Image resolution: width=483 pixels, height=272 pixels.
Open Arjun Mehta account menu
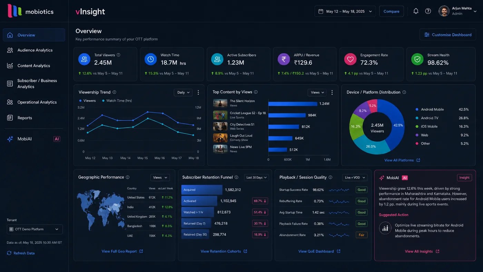(x=458, y=11)
